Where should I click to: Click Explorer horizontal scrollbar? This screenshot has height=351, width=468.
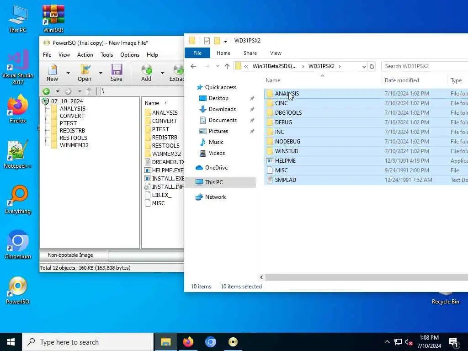point(367,277)
